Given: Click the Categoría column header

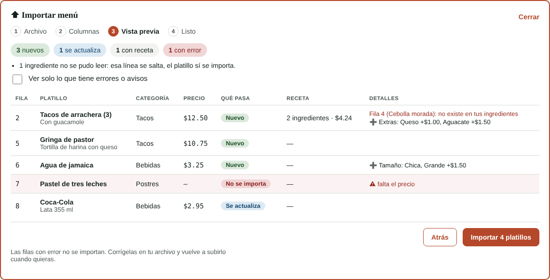Looking at the screenshot, I should 152,98.
